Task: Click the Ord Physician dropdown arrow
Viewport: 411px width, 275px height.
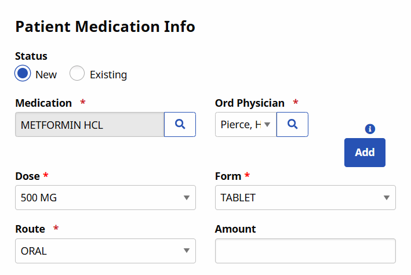Action: pos(267,124)
